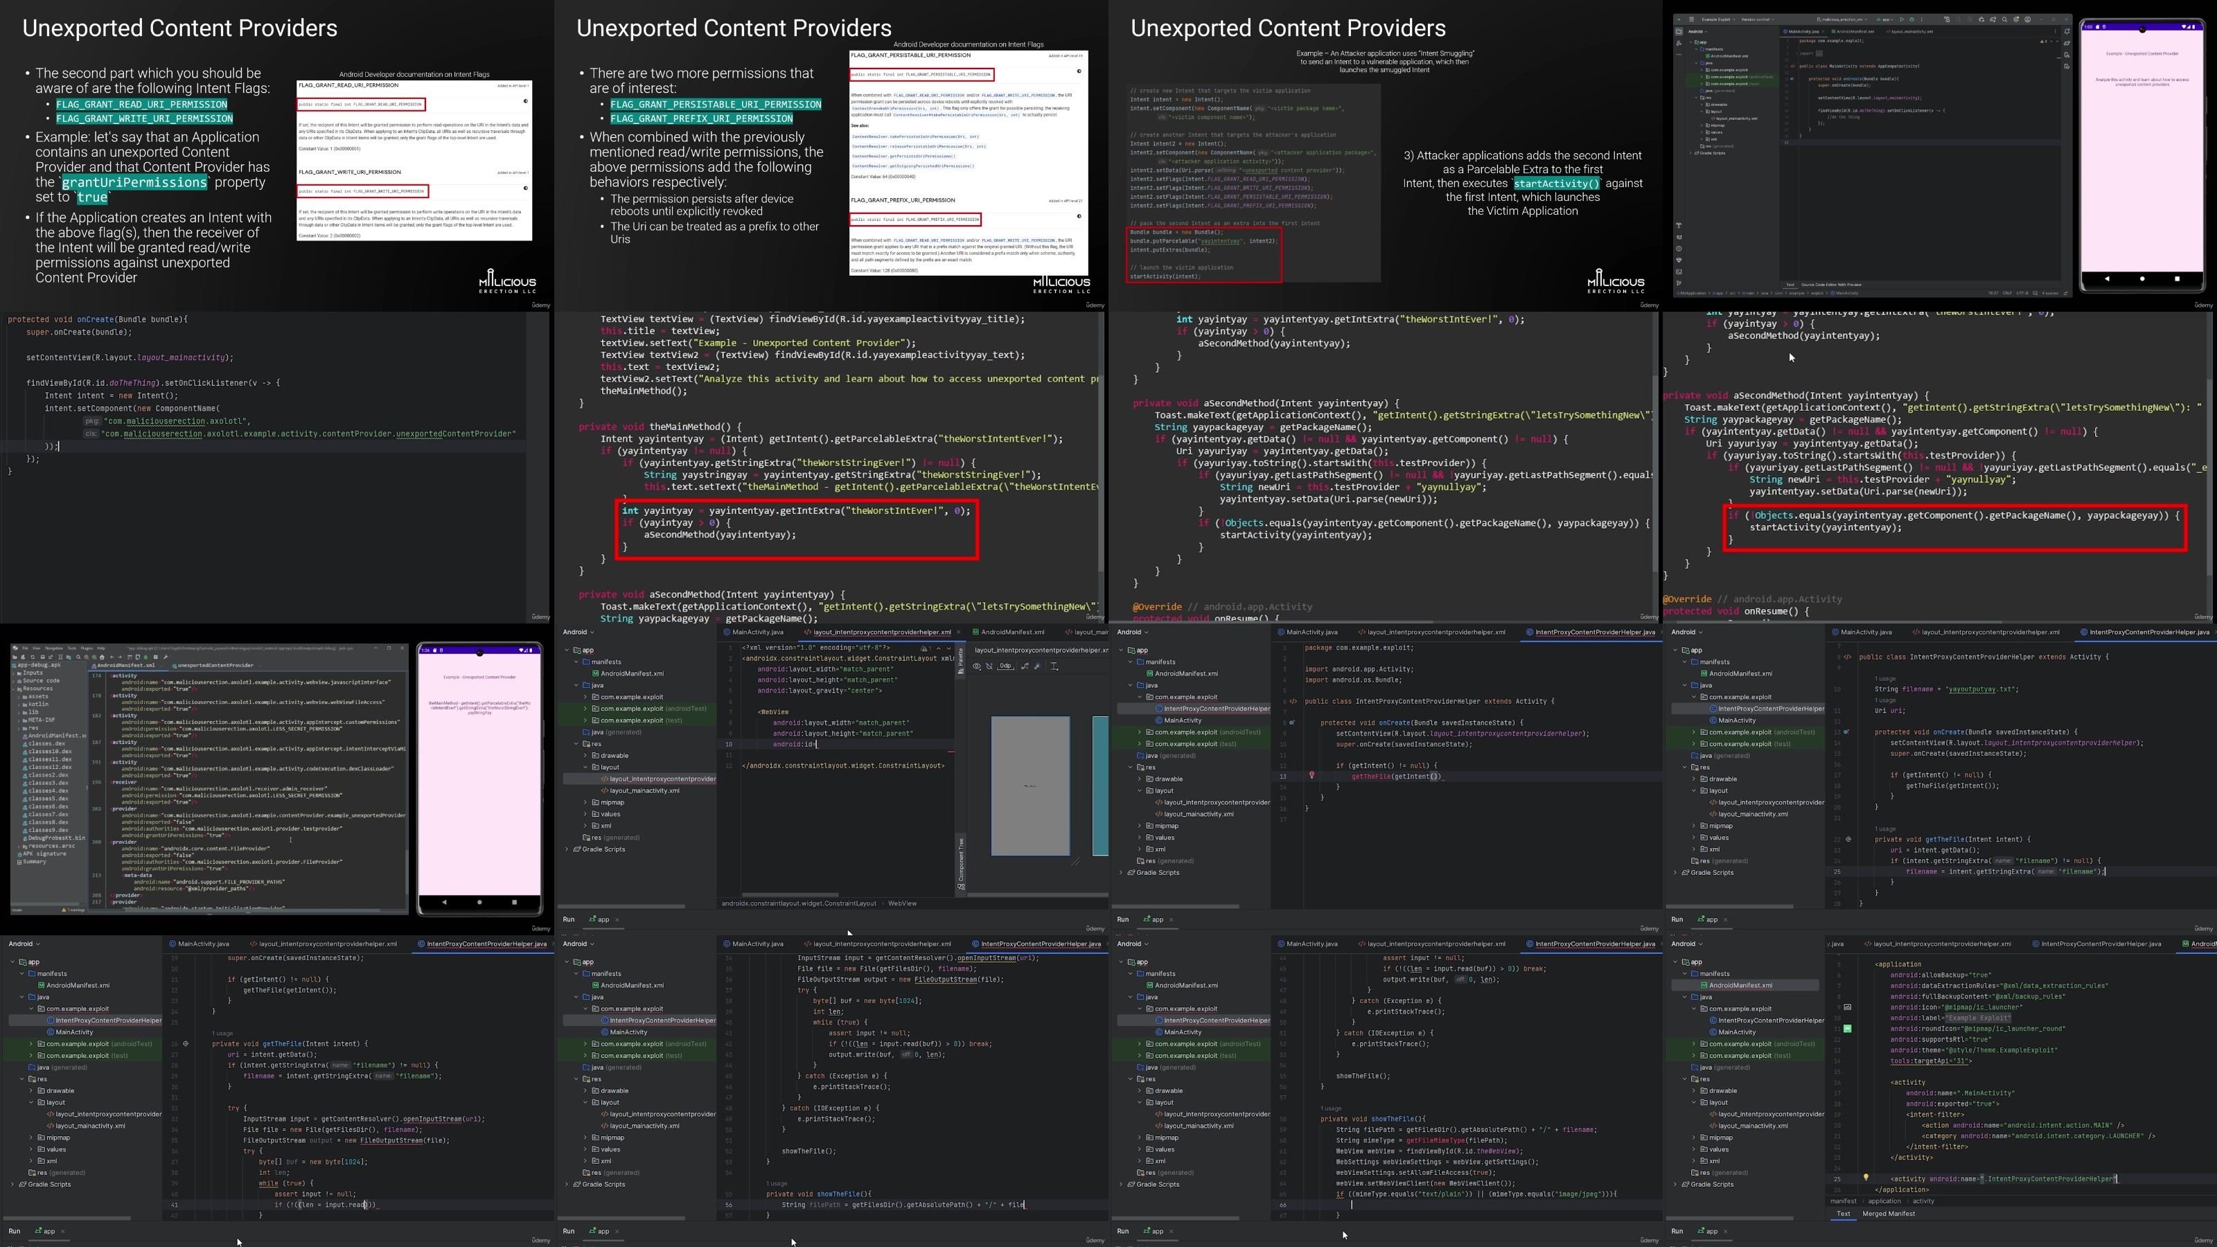This screenshot has height=1247, width=2217.
Task: Open the 0dp default margins dropdown in designer toolbar
Action: coord(1006,666)
